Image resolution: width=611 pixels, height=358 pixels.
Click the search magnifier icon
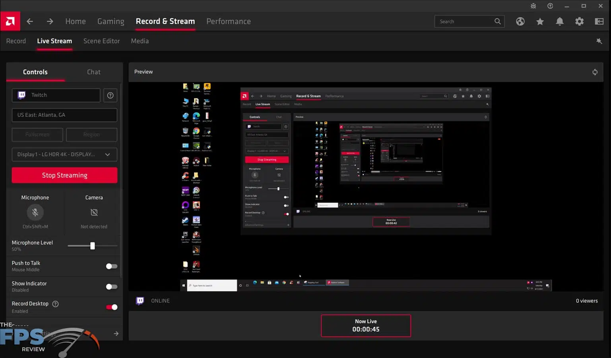498,21
